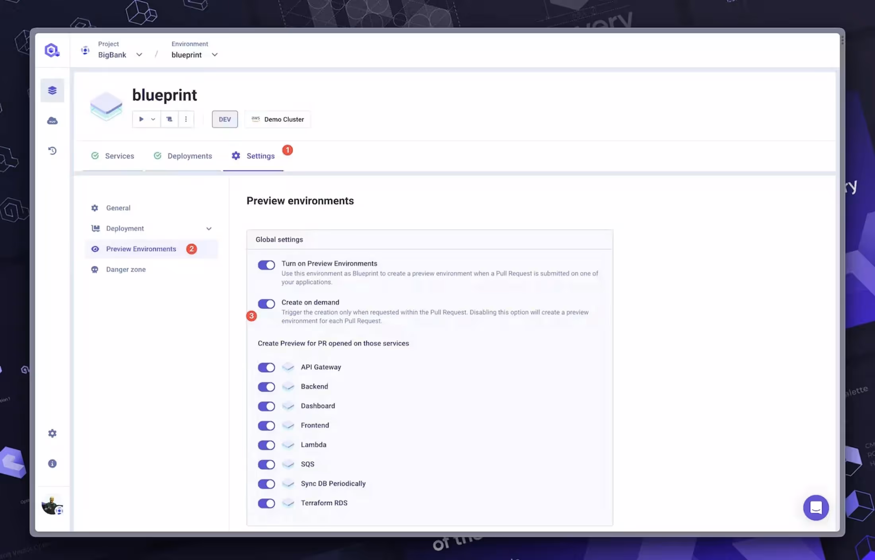Image resolution: width=875 pixels, height=560 pixels.
Task: Toggle the Terraform RDS preview switch
Action: [266, 504]
